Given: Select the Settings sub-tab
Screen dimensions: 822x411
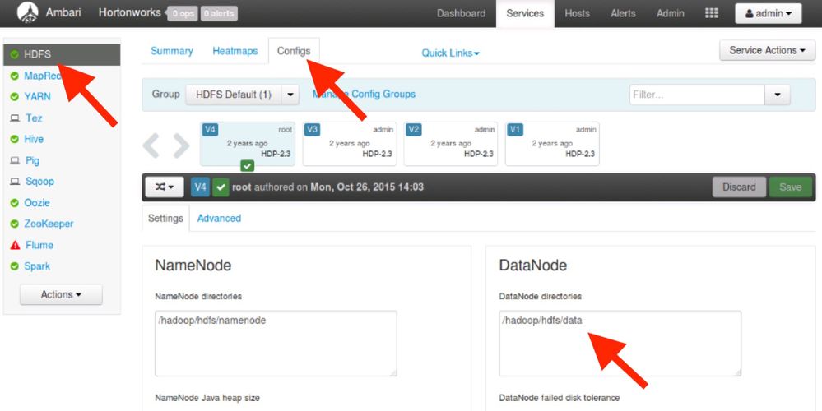Looking at the screenshot, I should click(x=165, y=219).
